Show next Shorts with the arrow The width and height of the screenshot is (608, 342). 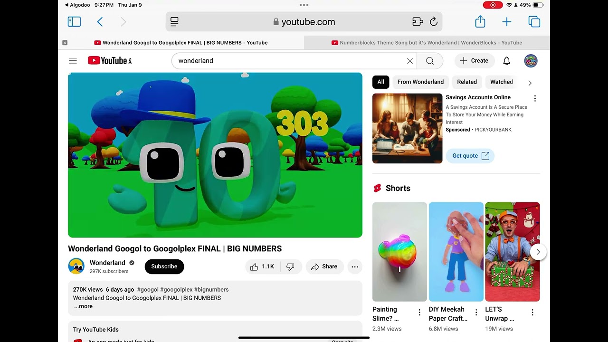coord(538,252)
